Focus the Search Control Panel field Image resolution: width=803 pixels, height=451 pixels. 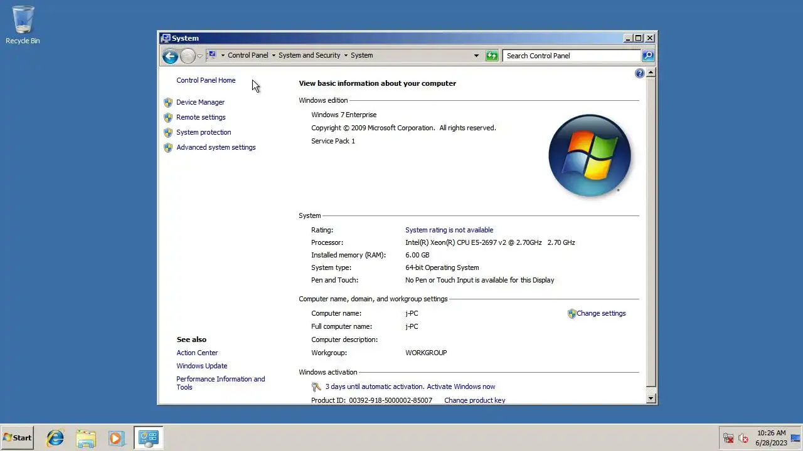tap(572, 56)
